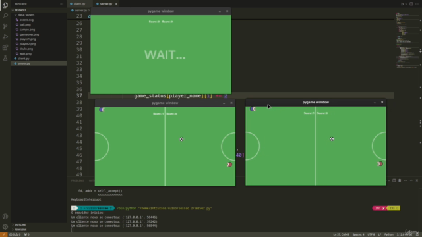Open editor more actions ellipsis
This screenshot has width=422, height=237.
(417, 4)
